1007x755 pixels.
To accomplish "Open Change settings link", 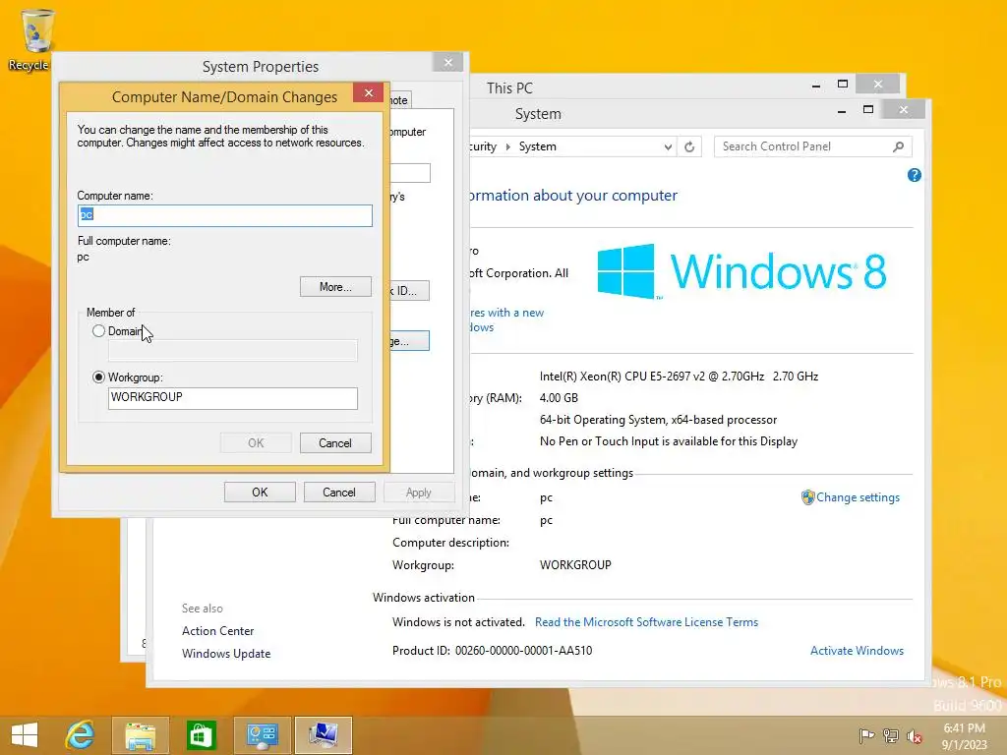I will click(x=858, y=497).
